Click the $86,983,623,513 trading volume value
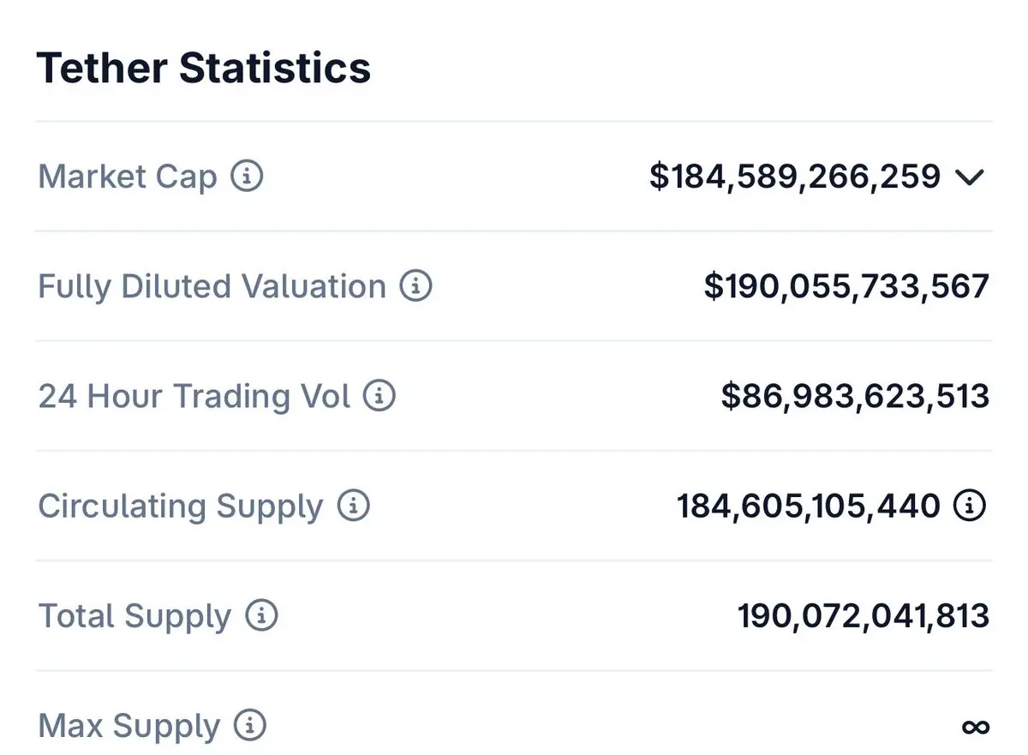 point(855,396)
